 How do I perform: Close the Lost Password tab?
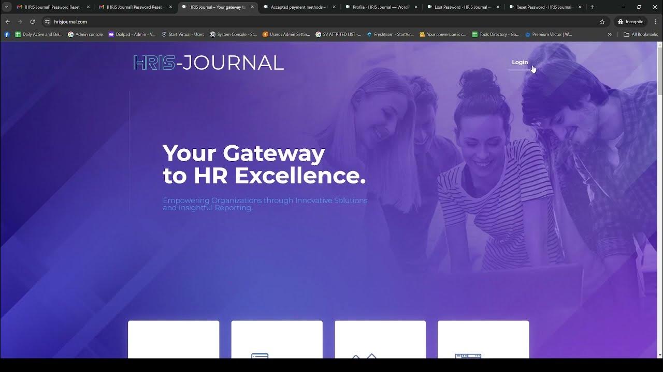point(498,7)
